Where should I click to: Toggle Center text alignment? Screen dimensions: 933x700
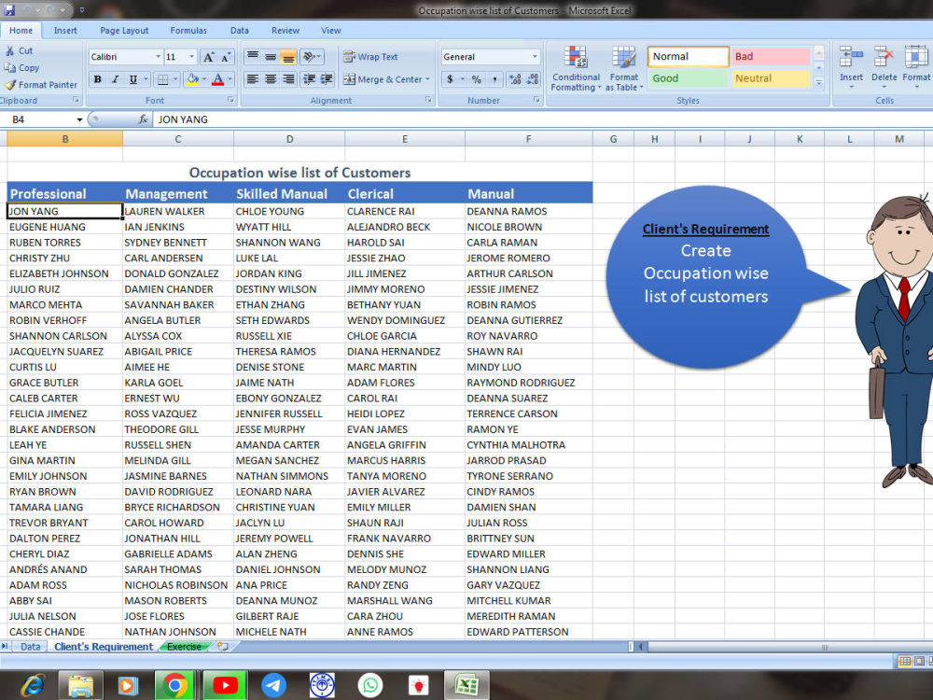[x=271, y=79]
